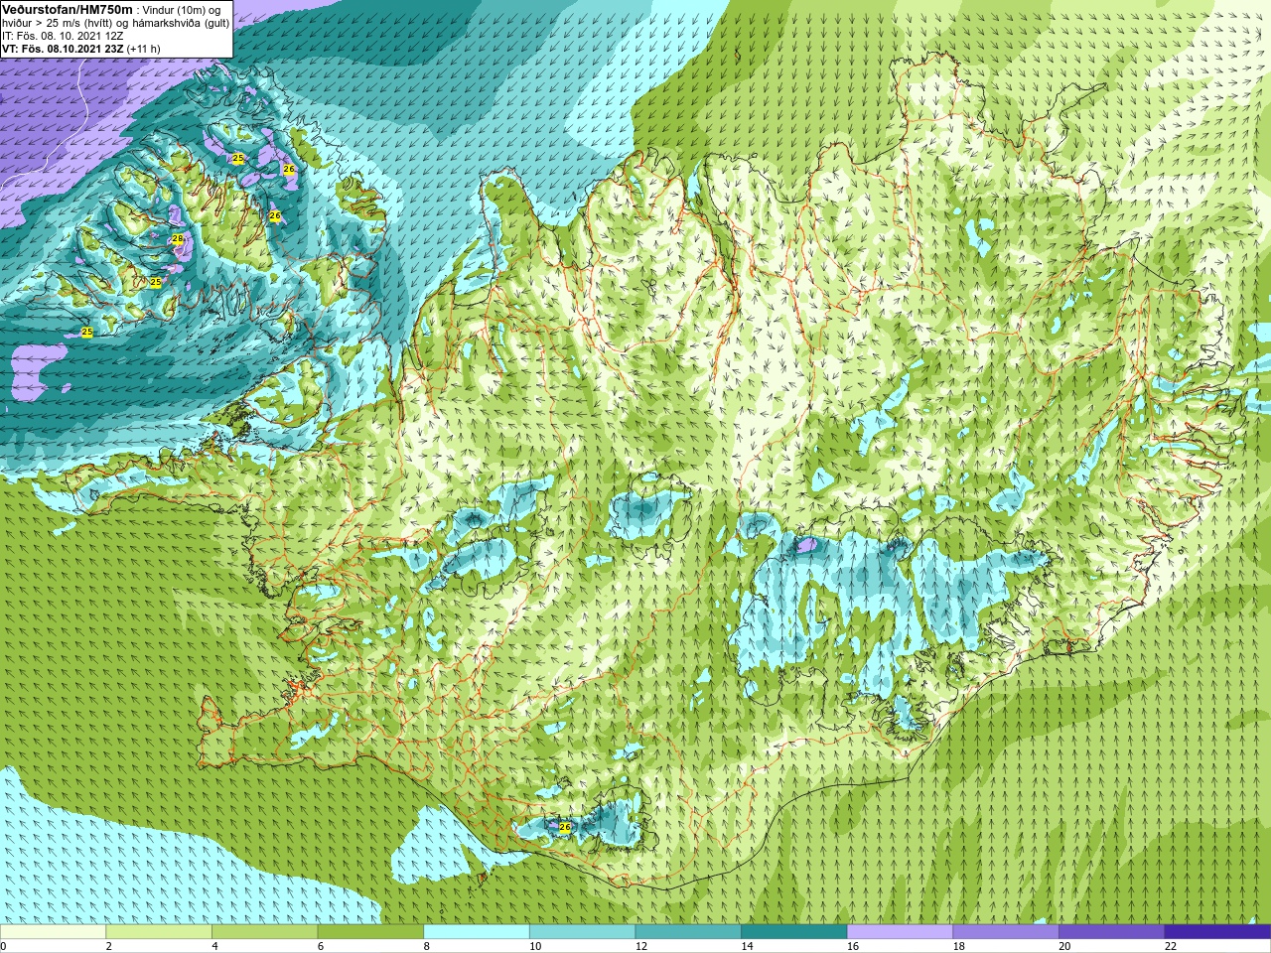Click the "(+11 h)" forecast offset text

point(144,49)
